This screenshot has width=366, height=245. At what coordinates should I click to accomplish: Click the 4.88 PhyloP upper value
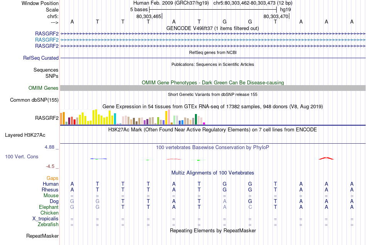pos(49,147)
